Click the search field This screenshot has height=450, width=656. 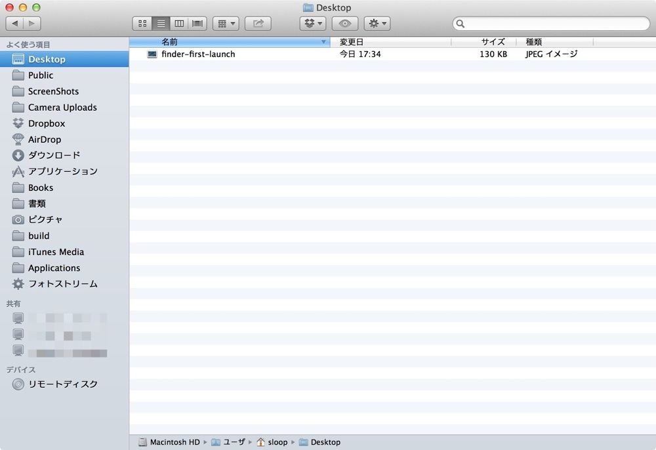551,24
